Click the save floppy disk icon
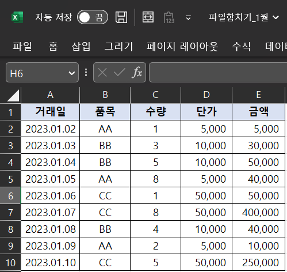 pyautogui.click(x=121, y=17)
